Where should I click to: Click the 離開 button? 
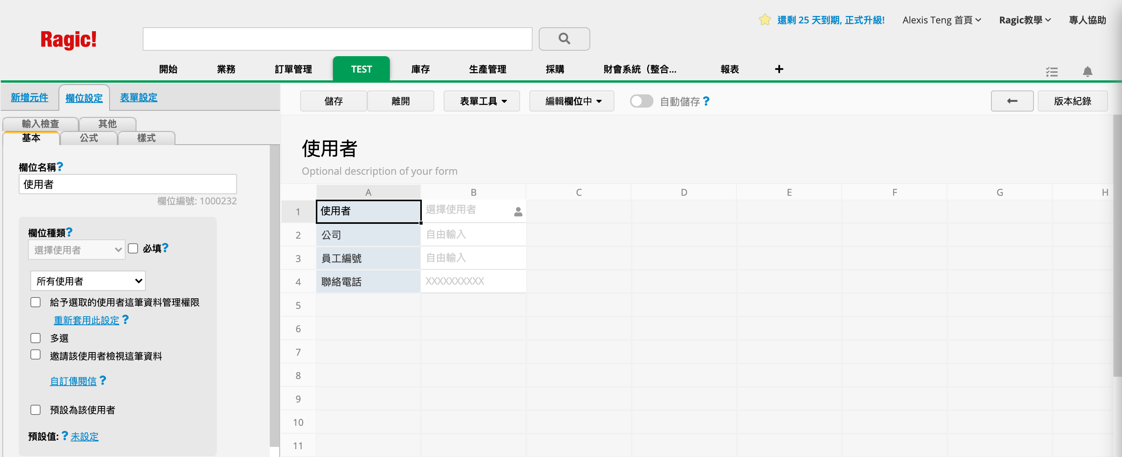click(400, 101)
